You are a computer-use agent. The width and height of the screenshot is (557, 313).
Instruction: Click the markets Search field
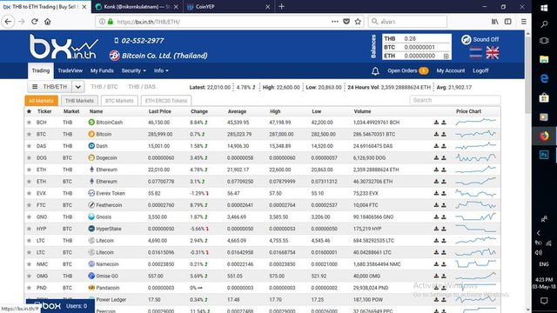pos(455,101)
